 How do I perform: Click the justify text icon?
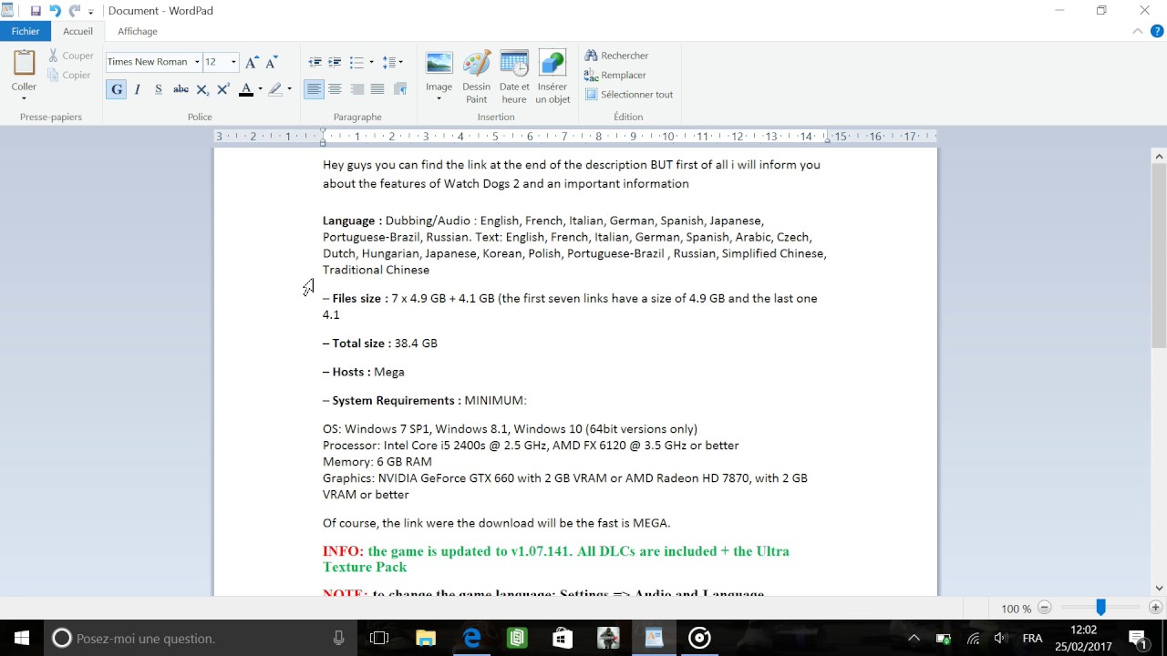tap(377, 89)
